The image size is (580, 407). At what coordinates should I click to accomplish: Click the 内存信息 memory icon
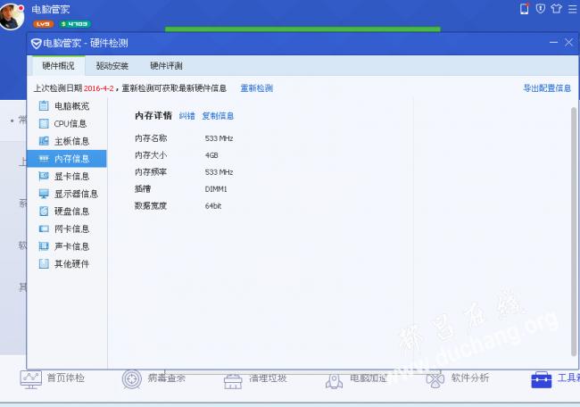pos(44,159)
